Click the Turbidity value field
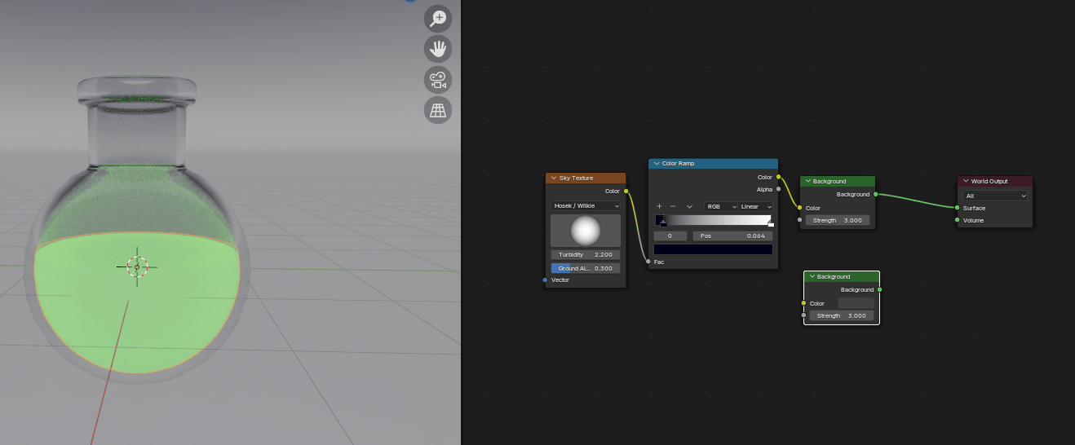The width and height of the screenshot is (1075, 445). [585, 255]
